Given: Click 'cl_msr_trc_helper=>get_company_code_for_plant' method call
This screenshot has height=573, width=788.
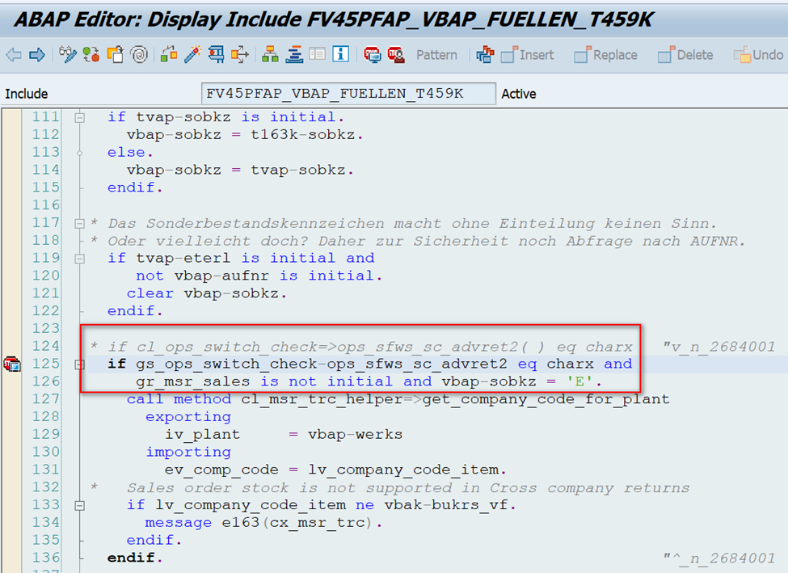Looking at the screenshot, I should [455, 399].
